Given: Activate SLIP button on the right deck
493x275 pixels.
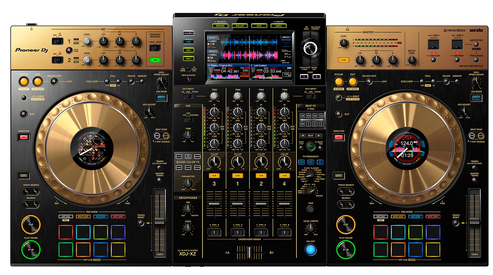Looking at the screenshot, I should [x=339, y=114].
